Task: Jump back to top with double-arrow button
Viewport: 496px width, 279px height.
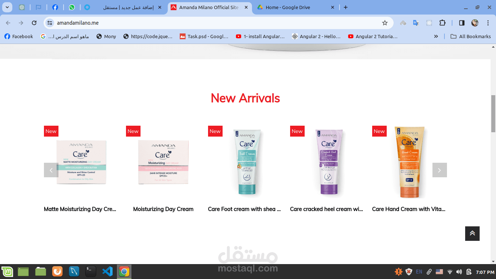Action: pyautogui.click(x=472, y=234)
